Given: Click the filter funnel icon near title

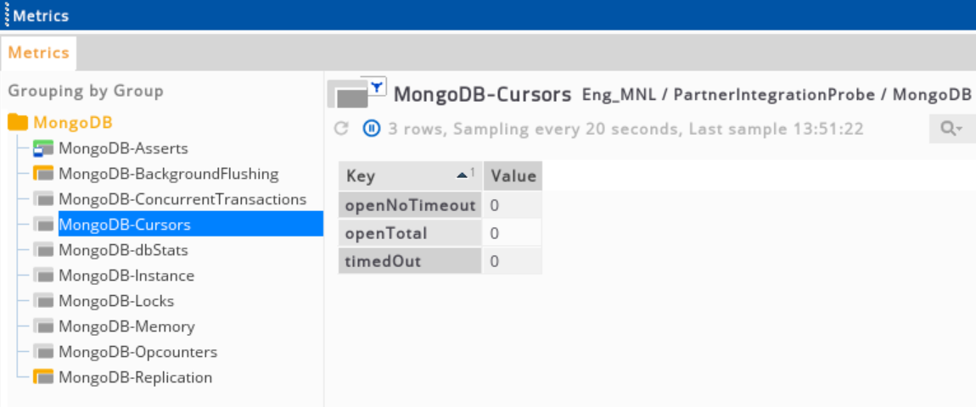Looking at the screenshot, I should coord(377,85).
